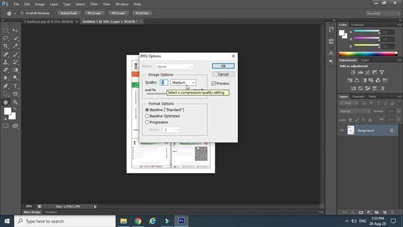Select the Rectangular Marquee tool
The image size is (403, 227).
6,31
